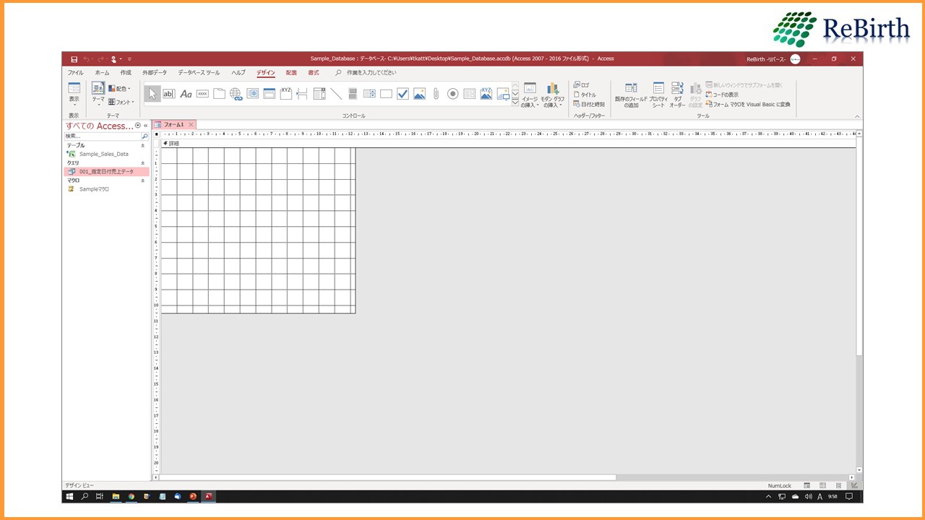
Task: Open the ファイル (File) tab
Action: pyautogui.click(x=75, y=73)
